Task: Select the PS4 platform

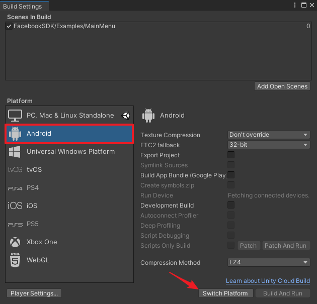Action: tap(69, 188)
